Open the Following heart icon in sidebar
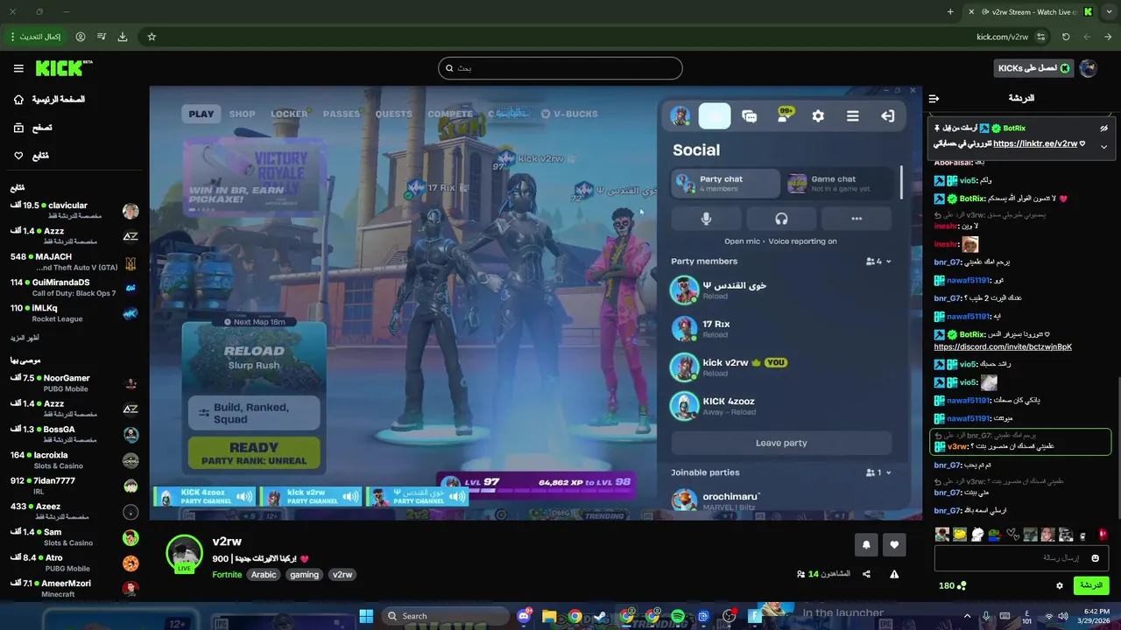The height and width of the screenshot is (630, 1121). coord(18,156)
